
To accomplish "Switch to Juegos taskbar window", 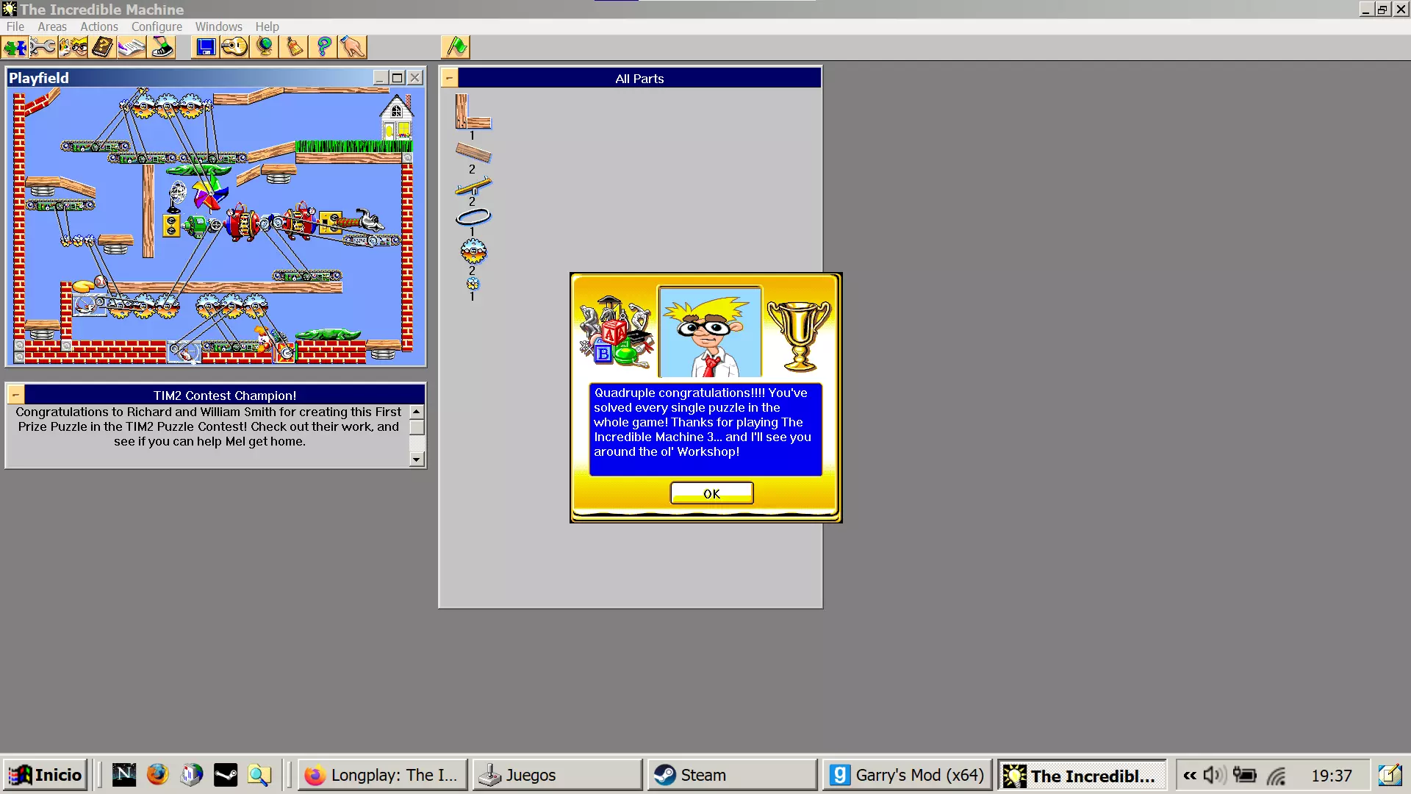I will point(557,775).
